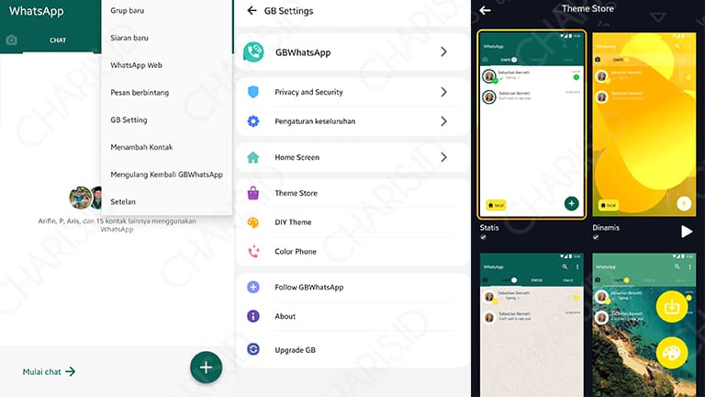This screenshot has width=705, height=397.
Task: Tap the Pengaturan keseluruhan gear icon
Action: tap(253, 121)
